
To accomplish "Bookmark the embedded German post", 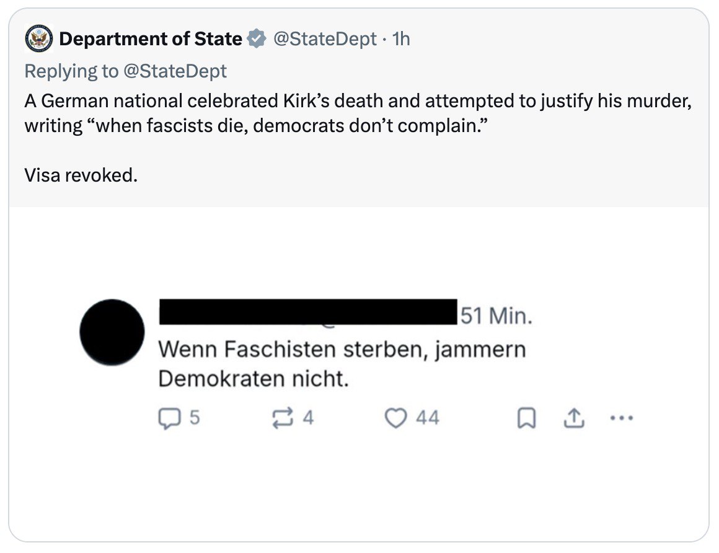I will pyautogui.click(x=526, y=419).
